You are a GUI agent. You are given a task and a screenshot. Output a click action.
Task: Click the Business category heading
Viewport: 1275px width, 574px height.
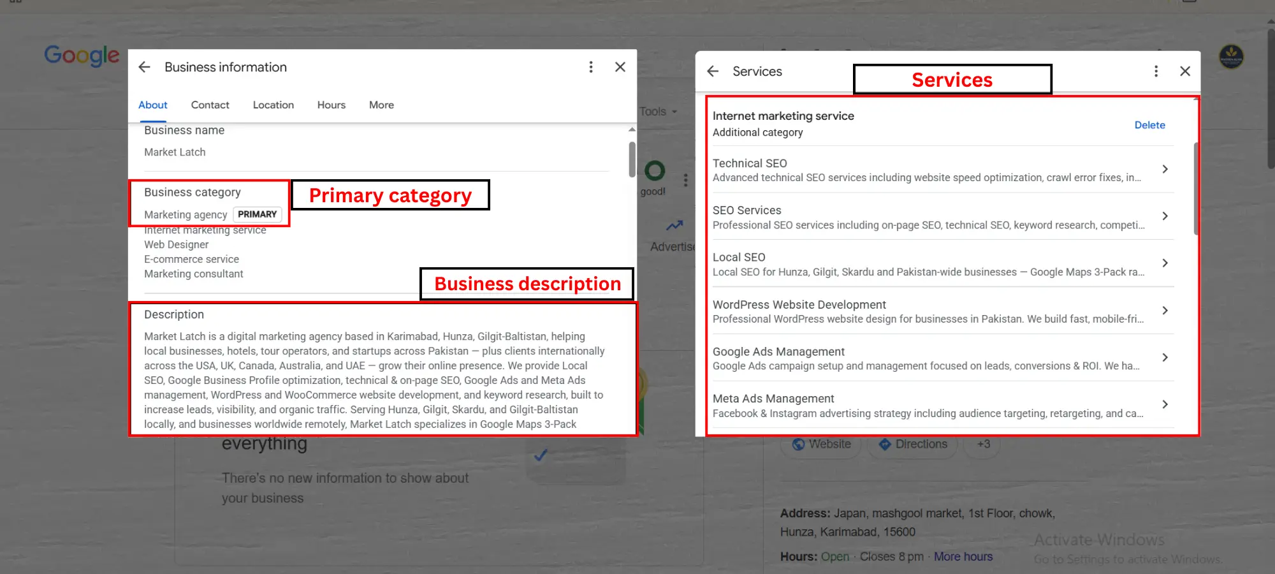pyautogui.click(x=192, y=192)
